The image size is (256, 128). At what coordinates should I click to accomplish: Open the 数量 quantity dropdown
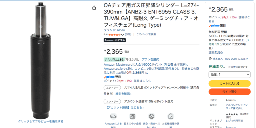(229, 74)
